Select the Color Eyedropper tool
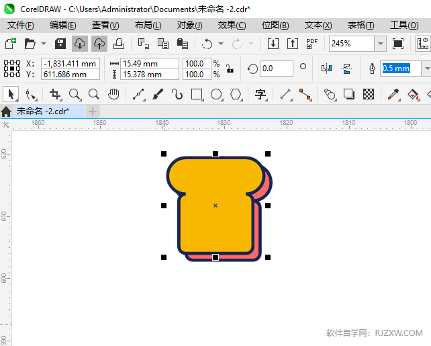Screen dimensions: 431x346 pyautogui.click(x=393, y=95)
